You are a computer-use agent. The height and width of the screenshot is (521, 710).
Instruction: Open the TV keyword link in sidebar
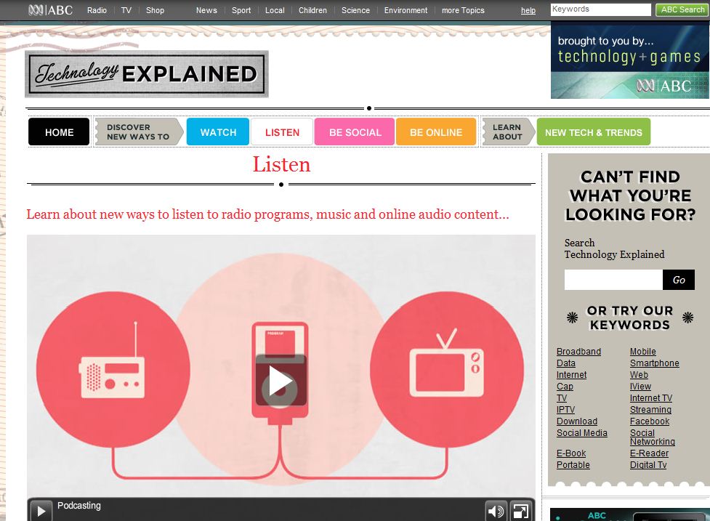point(562,398)
